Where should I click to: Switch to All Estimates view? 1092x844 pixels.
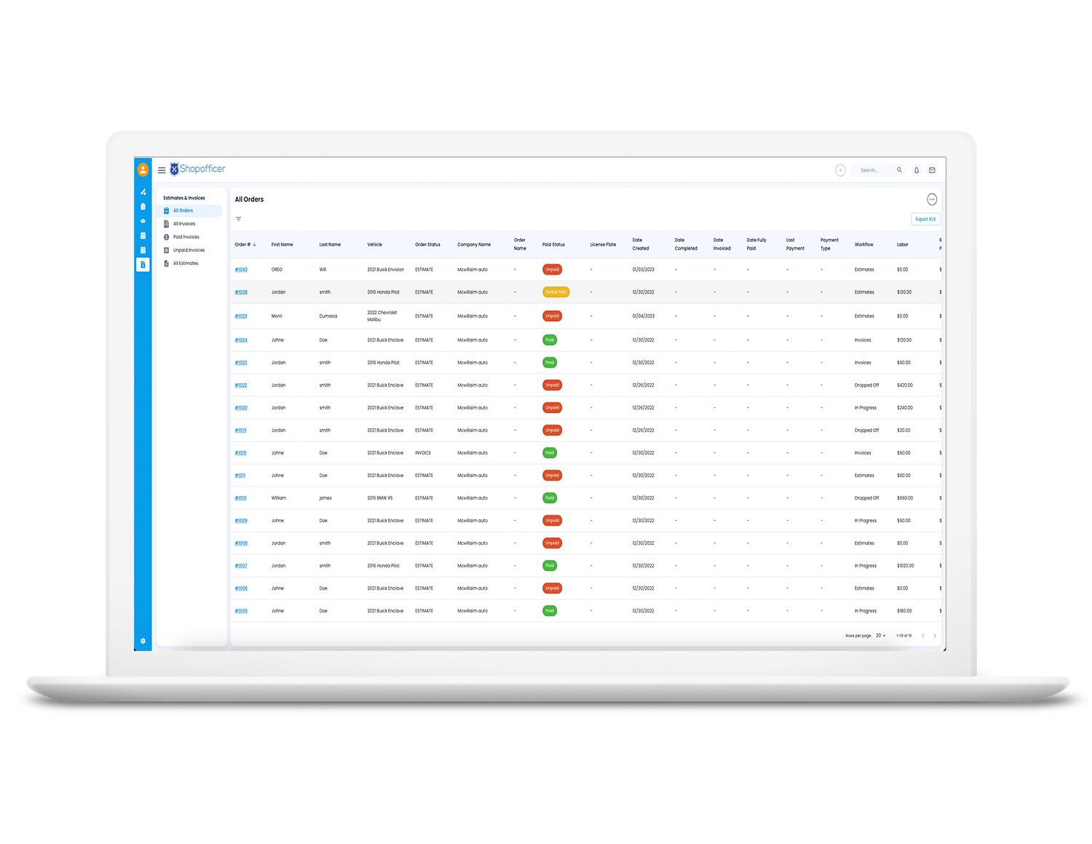pos(186,263)
